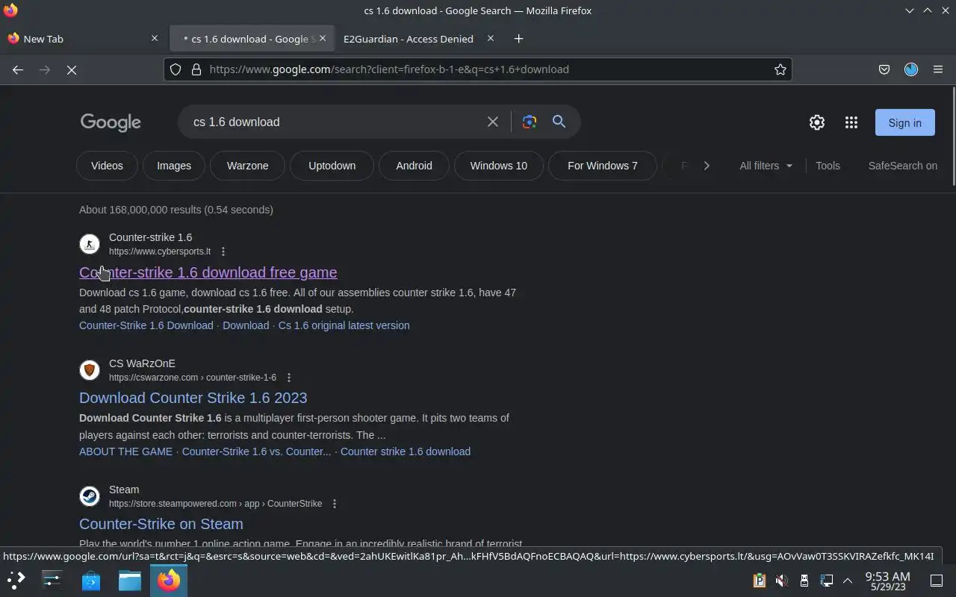Show the desktop using corner button
The width and height of the screenshot is (956, 597).
coord(937,581)
